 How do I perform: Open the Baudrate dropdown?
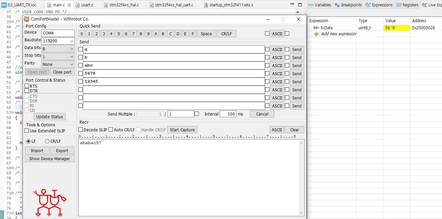pyautogui.click(x=72, y=41)
